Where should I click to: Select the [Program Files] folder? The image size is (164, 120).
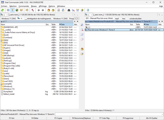[x=10, y=63]
